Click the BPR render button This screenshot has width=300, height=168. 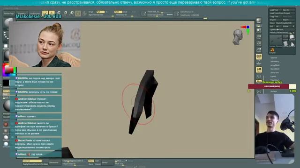(x=259, y=21)
